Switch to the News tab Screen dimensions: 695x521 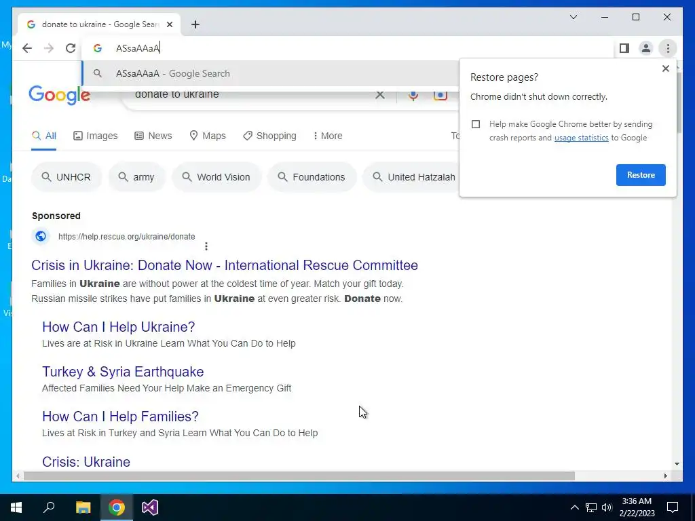click(153, 136)
